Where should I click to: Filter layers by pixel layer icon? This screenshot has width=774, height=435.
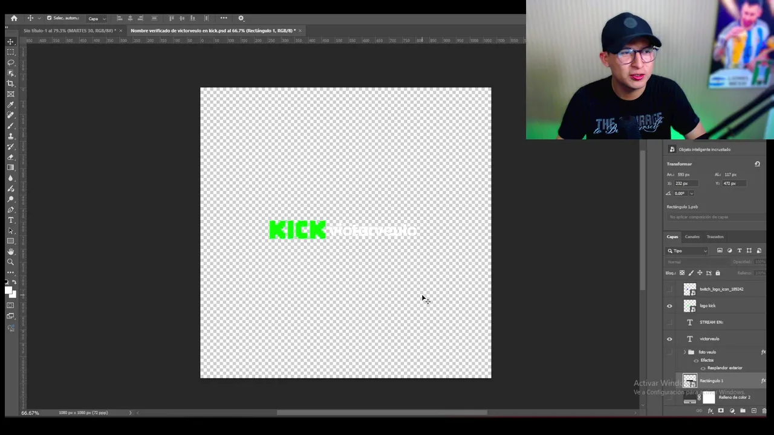[x=720, y=251]
